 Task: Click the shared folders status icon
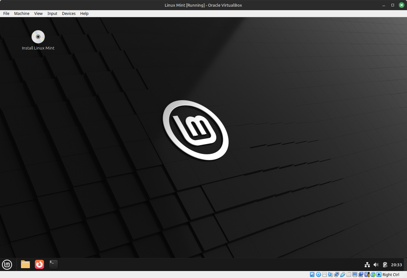(x=348, y=275)
